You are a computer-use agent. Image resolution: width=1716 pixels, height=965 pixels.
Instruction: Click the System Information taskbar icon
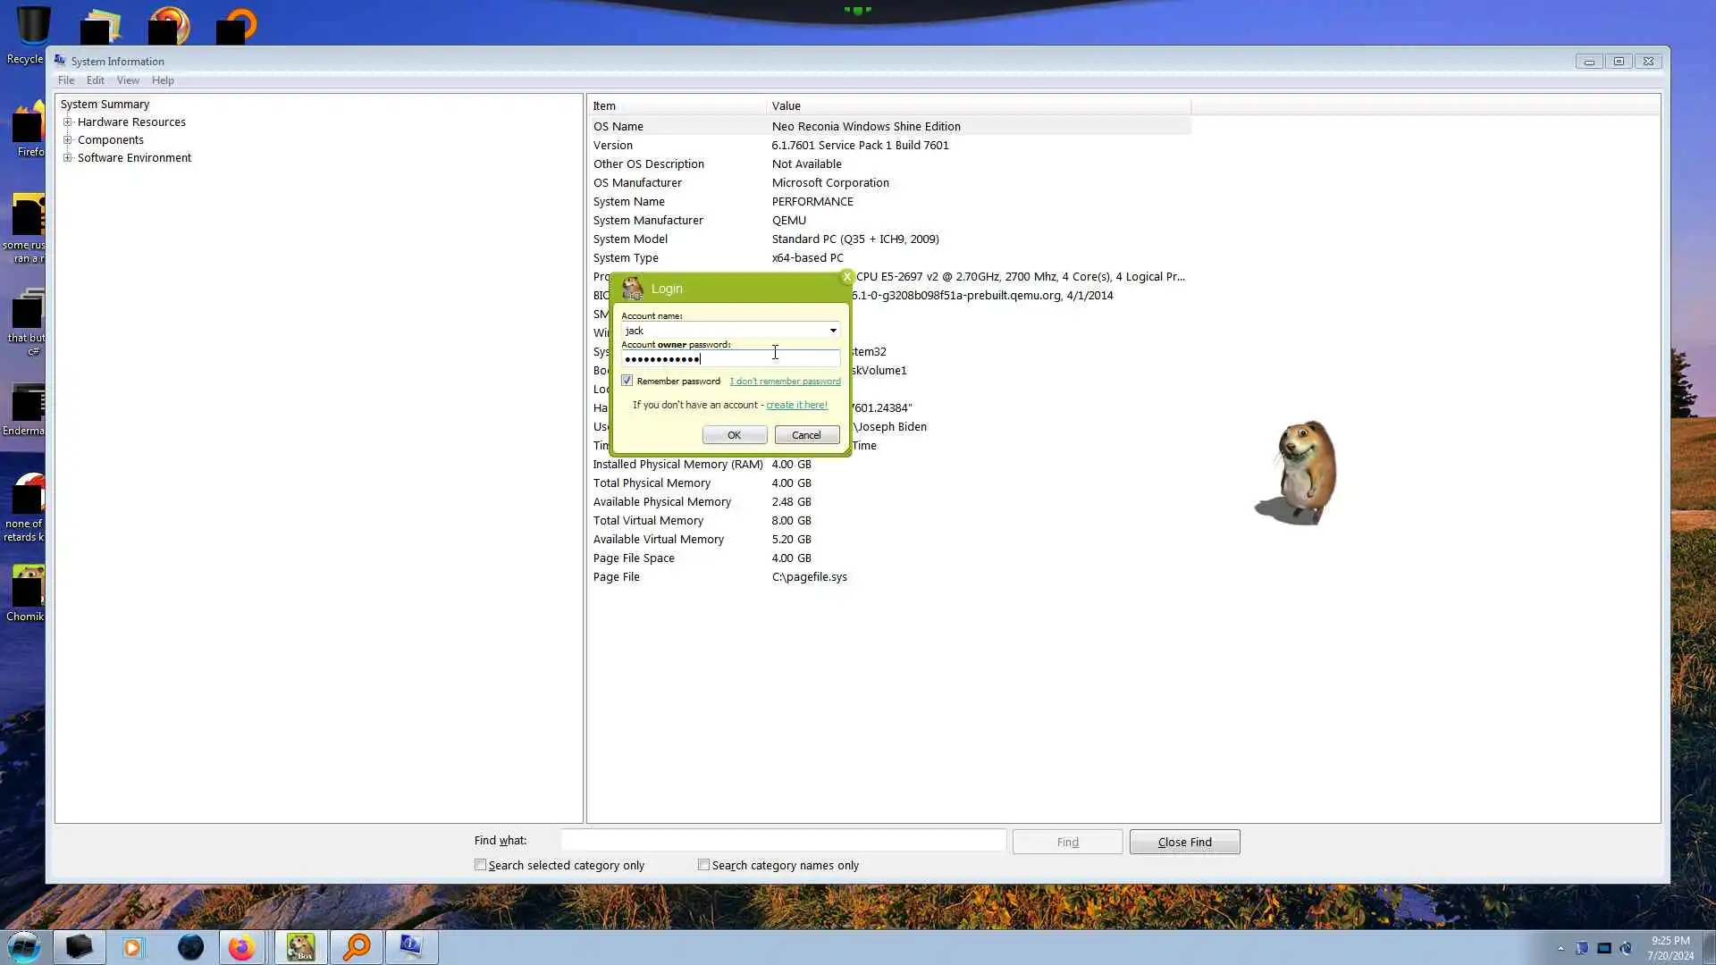coord(411,947)
